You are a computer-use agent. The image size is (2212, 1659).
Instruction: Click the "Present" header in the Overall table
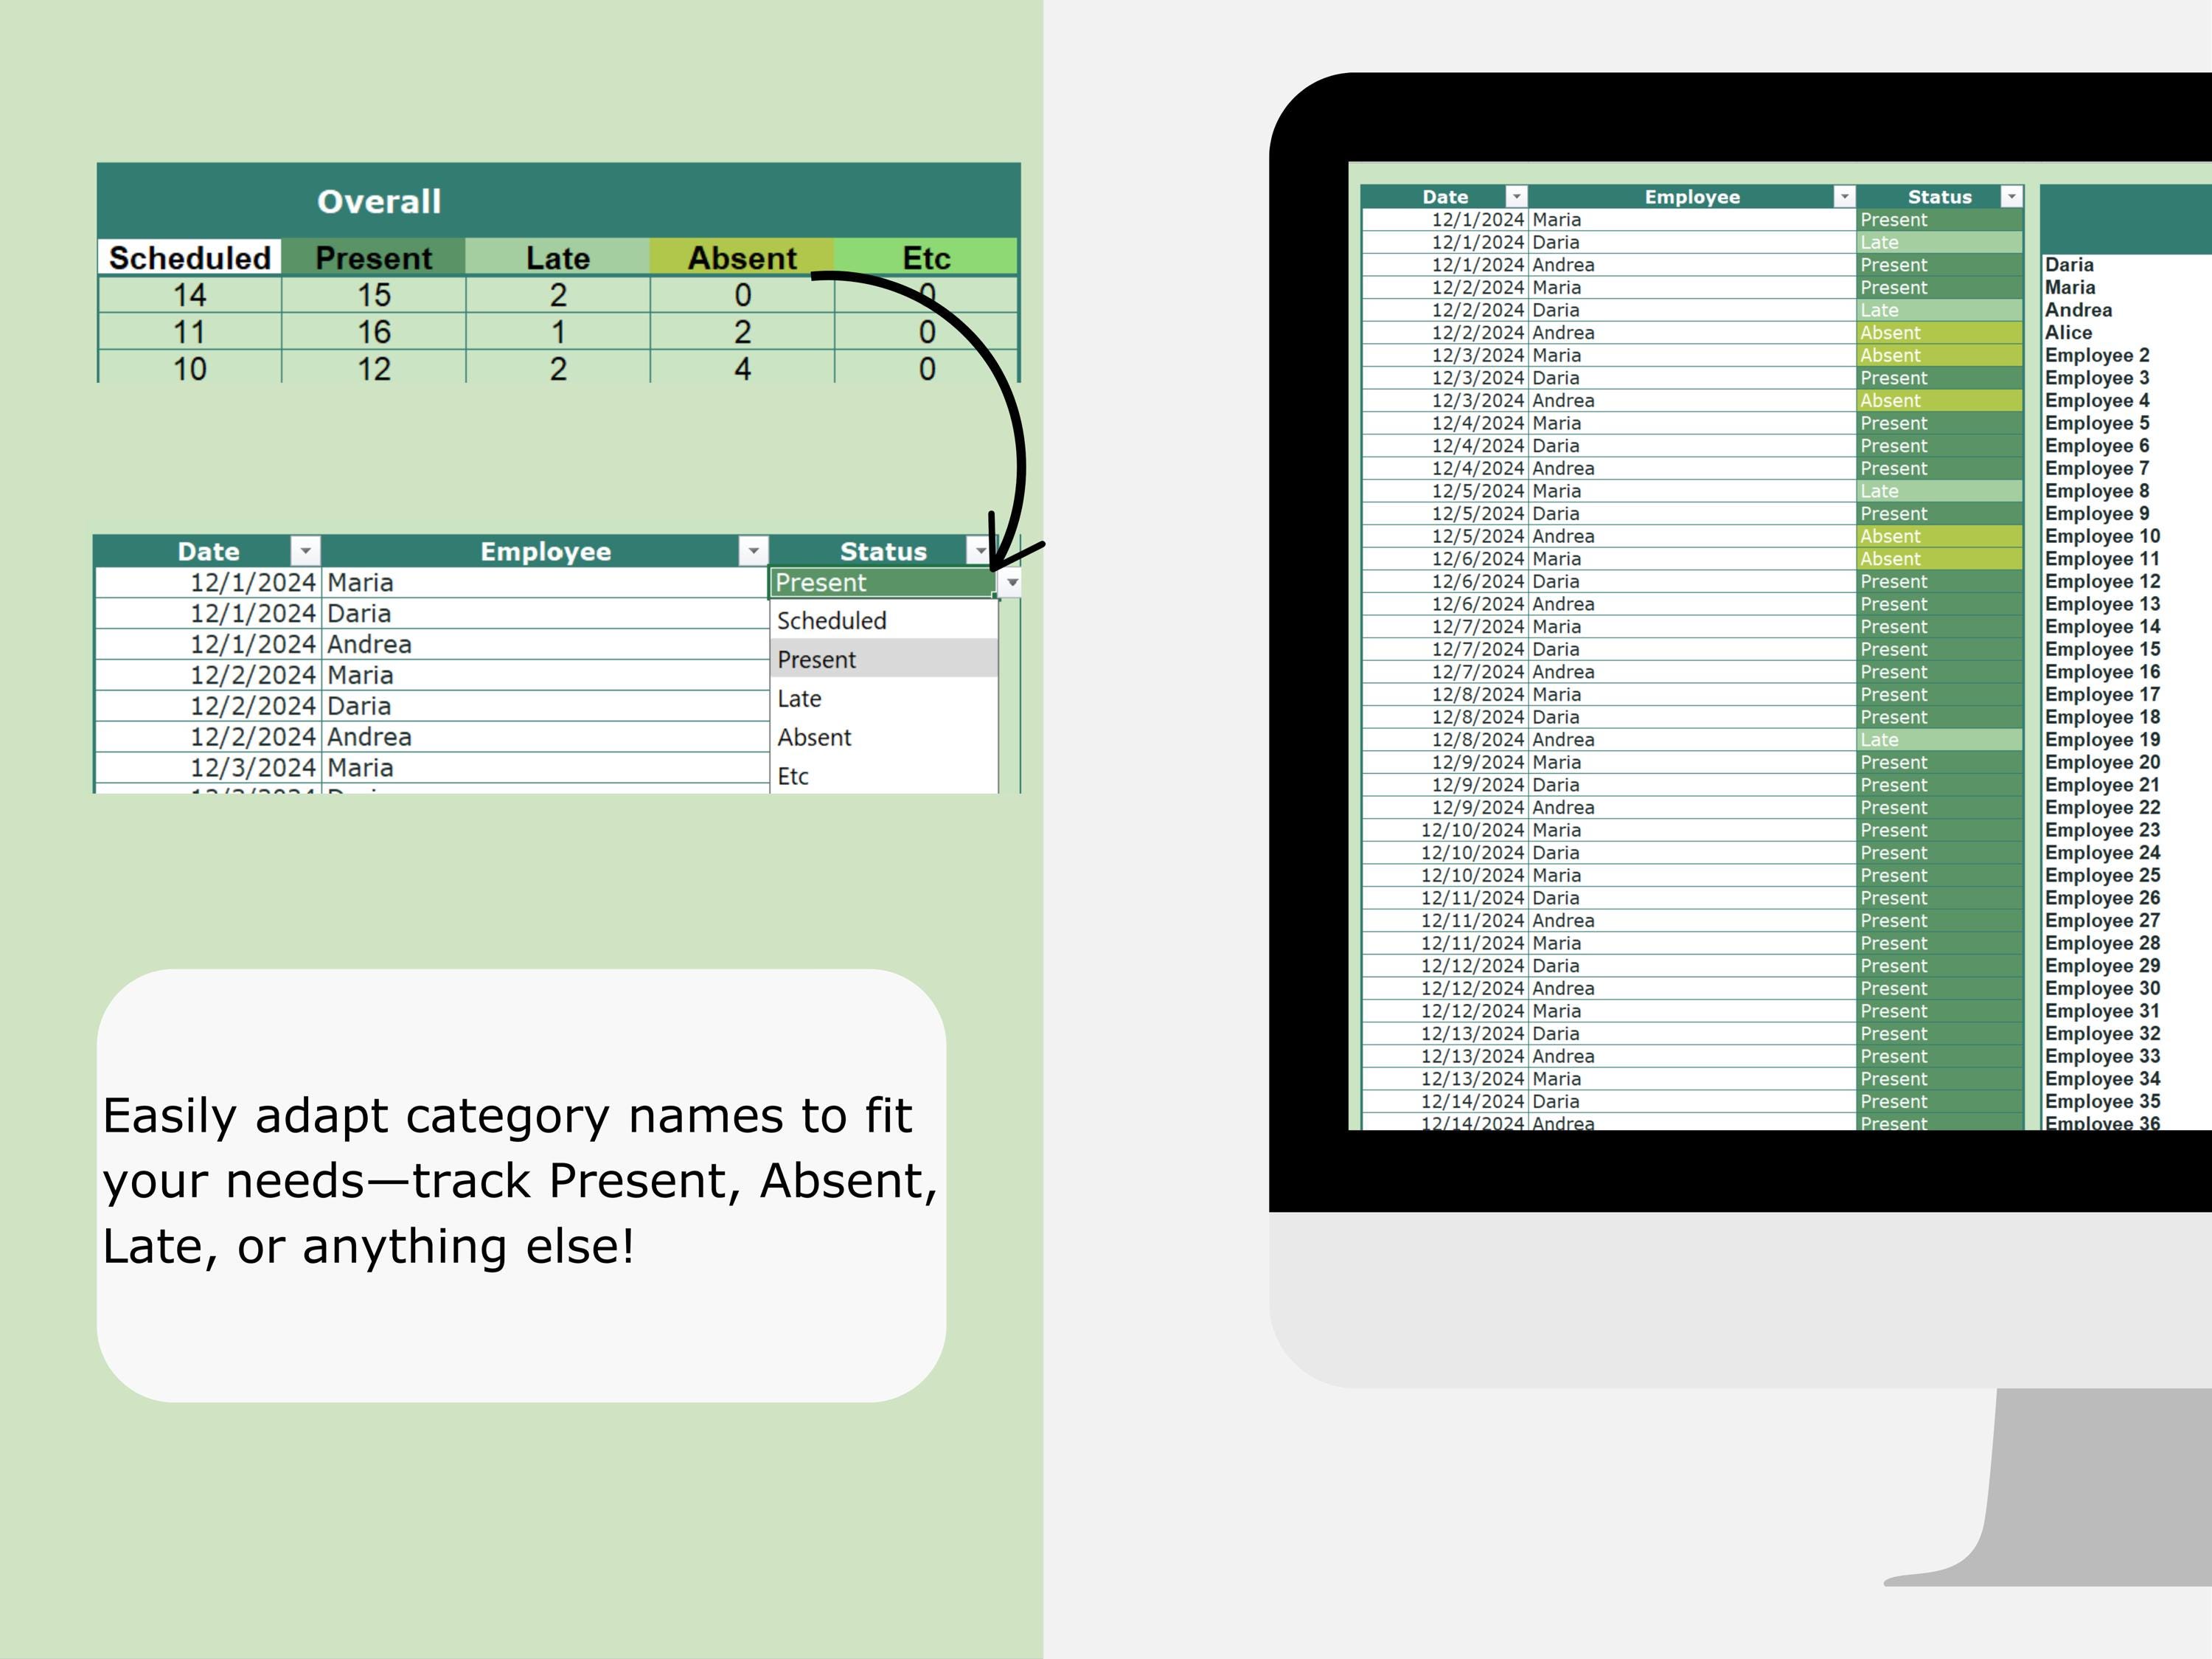pyautogui.click(x=373, y=257)
